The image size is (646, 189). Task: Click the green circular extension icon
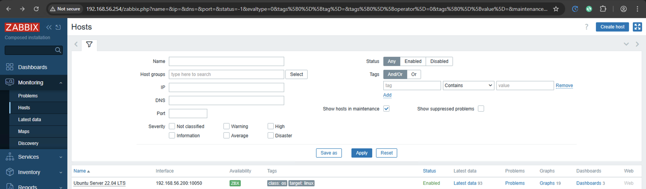click(x=589, y=9)
